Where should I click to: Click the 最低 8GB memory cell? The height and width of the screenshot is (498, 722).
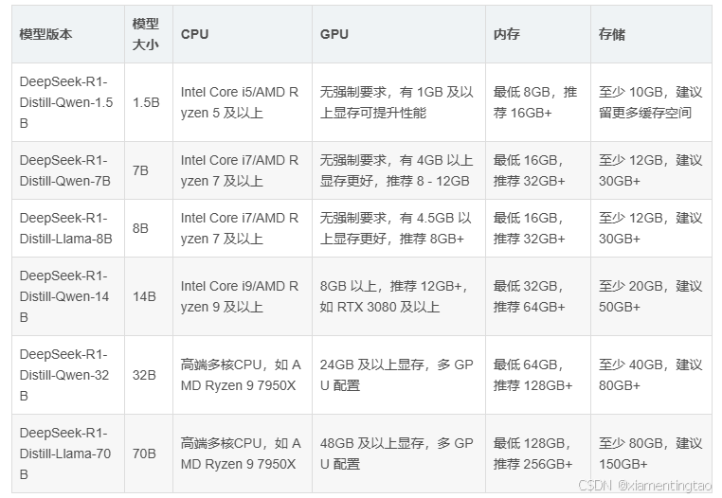coord(538,102)
